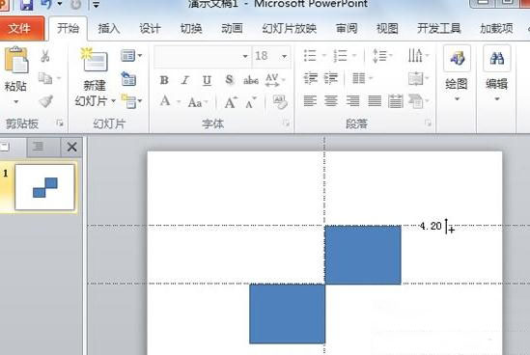The height and width of the screenshot is (355, 530).
Task: Toggle Italic formatting
Action: [185, 80]
